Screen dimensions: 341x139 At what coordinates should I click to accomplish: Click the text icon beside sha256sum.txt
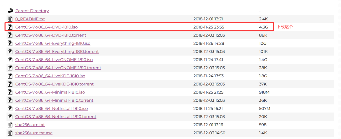(10, 125)
